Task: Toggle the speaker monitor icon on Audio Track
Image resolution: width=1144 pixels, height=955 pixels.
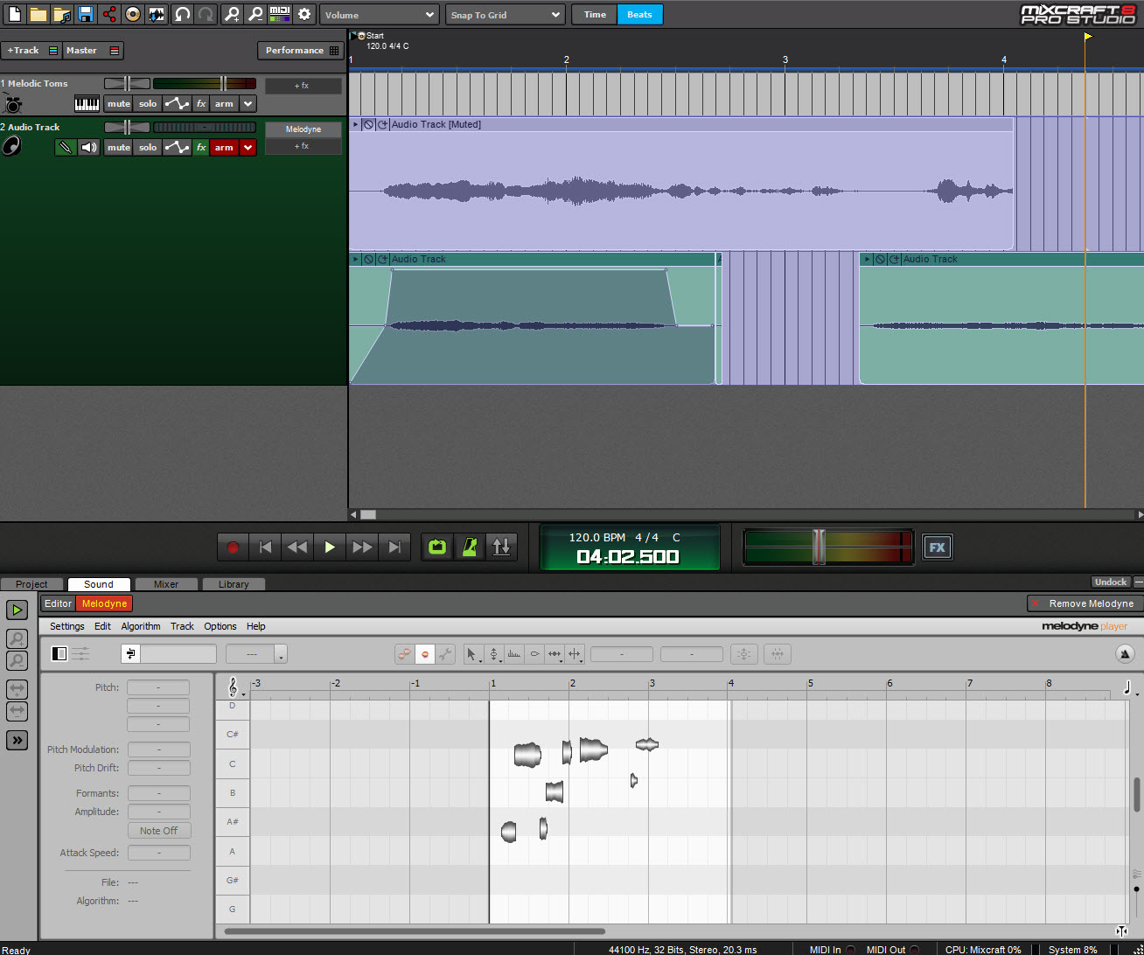Action: click(89, 148)
